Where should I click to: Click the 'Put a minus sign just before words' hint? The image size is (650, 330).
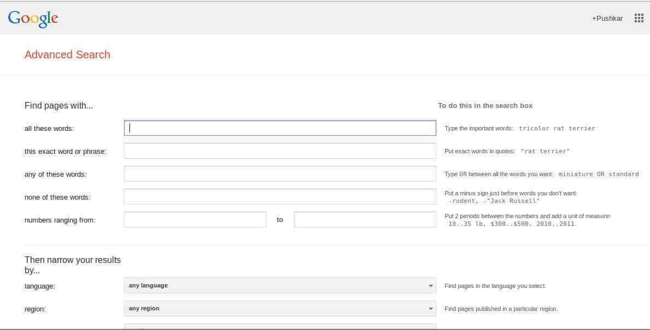pyautogui.click(x=511, y=193)
